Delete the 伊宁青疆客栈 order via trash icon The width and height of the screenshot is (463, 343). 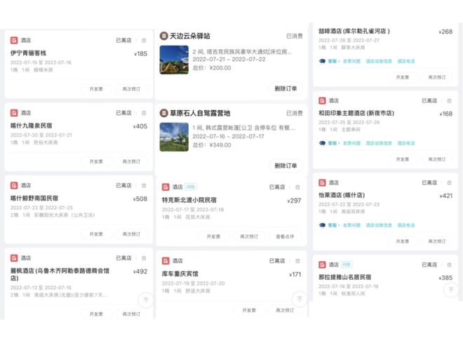click(144, 41)
